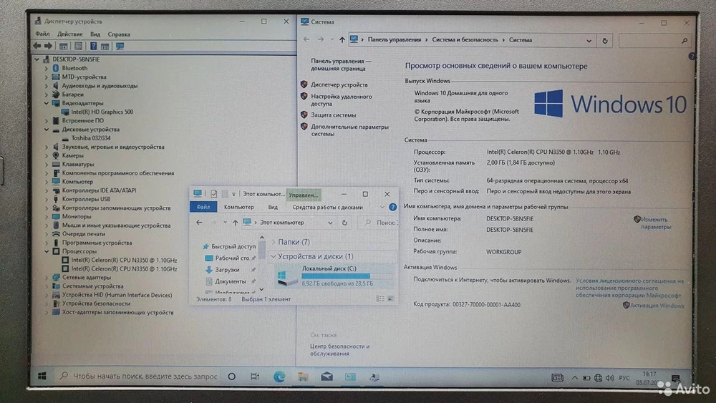
Task: Refresh the Explorer window location
Action: (345, 223)
